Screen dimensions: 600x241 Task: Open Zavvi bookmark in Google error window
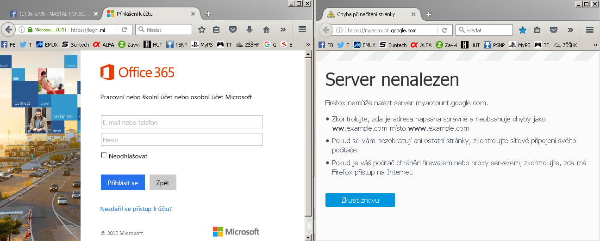[447, 45]
